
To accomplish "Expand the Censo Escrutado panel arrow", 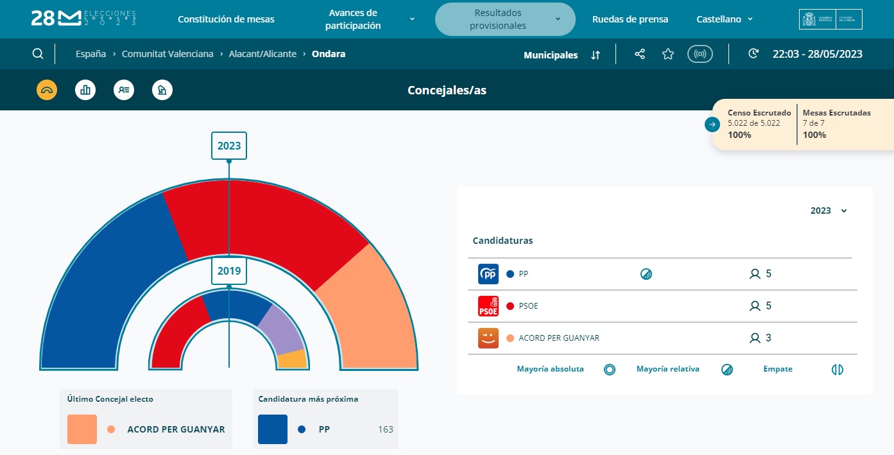I will click(x=712, y=124).
